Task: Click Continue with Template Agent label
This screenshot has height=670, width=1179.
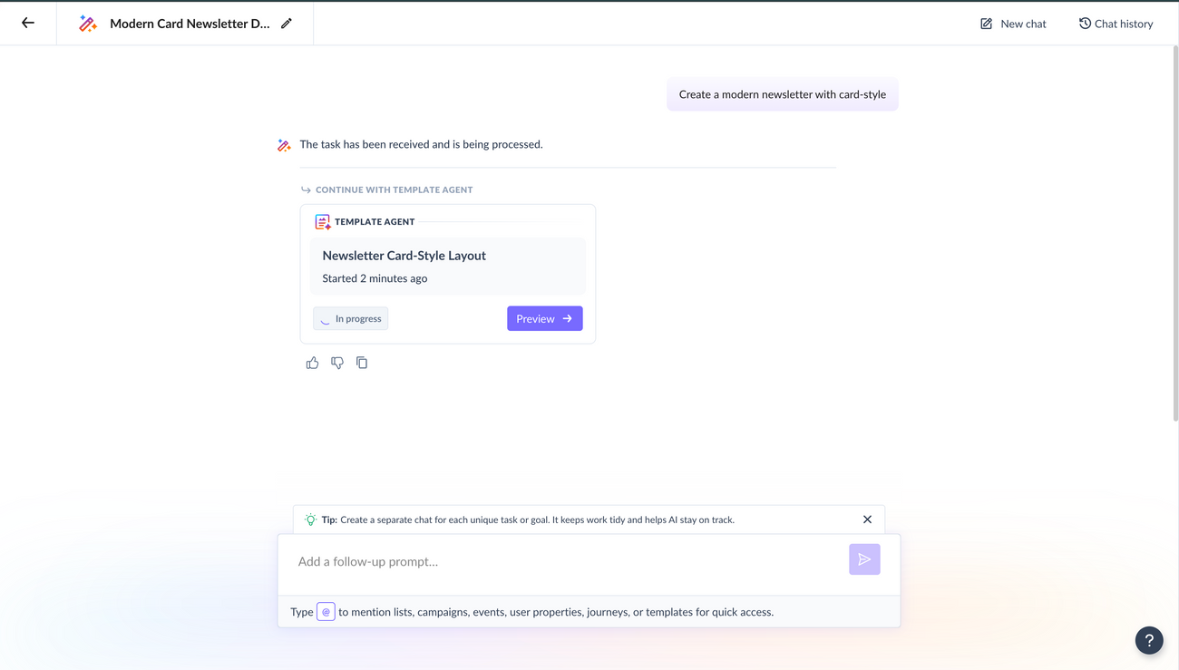Action: tap(394, 189)
